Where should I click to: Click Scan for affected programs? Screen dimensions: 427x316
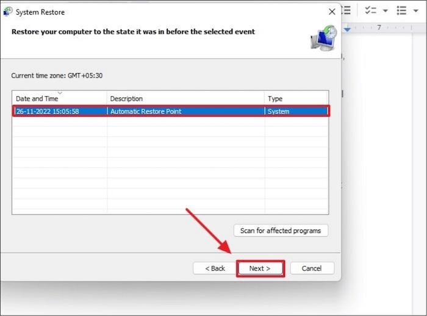[x=281, y=231]
